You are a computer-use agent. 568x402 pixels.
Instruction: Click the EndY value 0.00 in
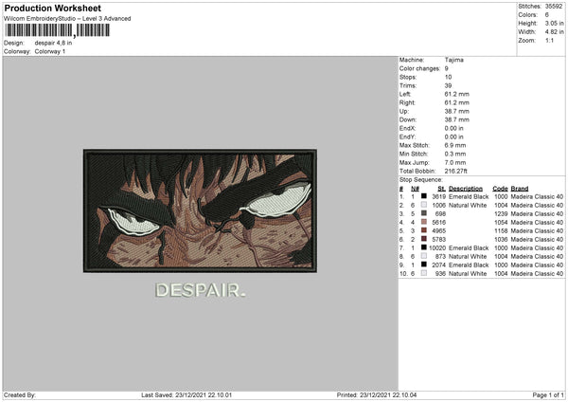click(x=453, y=137)
